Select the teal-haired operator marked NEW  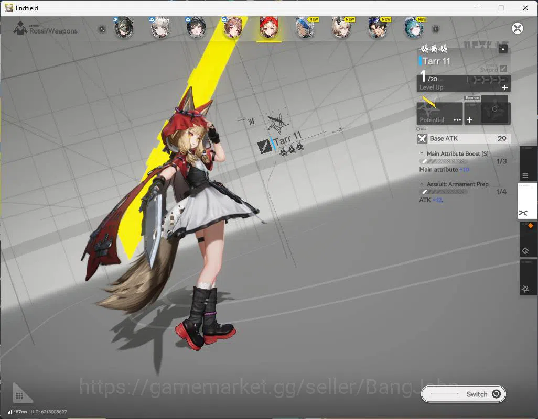coord(414,27)
